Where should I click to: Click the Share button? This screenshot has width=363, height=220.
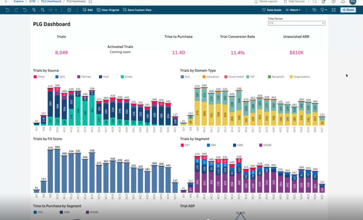click(348, 10)
